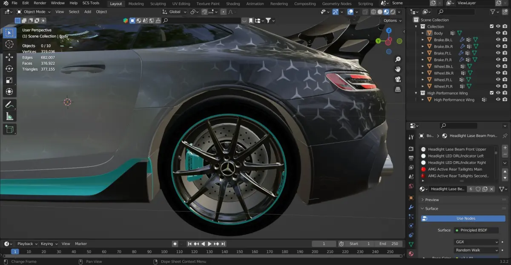Open the World properties tab
Image resolution: width=511 pixels, height=265 pixels.
(411, 186)
